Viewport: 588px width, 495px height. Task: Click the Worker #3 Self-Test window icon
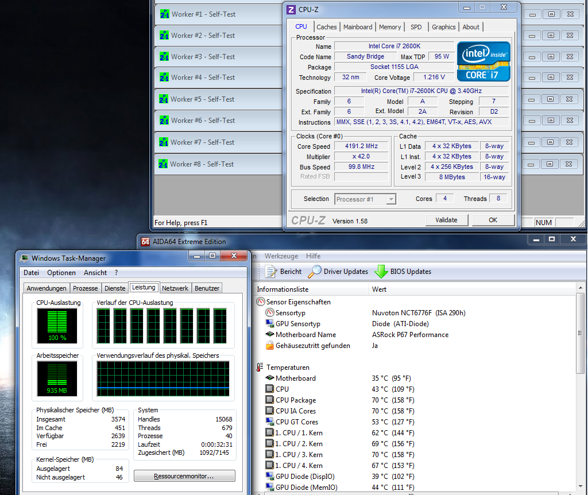pyautogui.click(x=164, y=57)
